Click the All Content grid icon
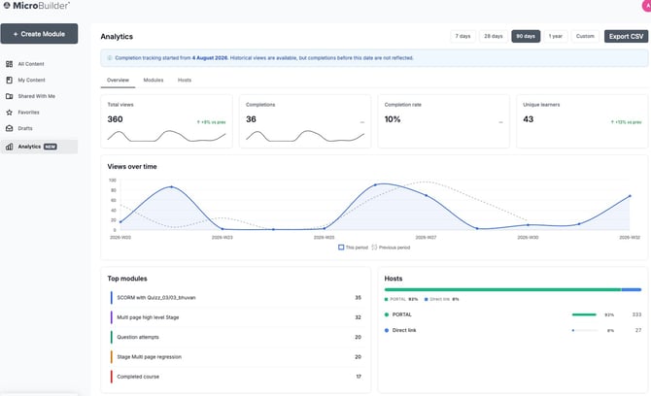This screenshot has width=651, height=396. 9,64
